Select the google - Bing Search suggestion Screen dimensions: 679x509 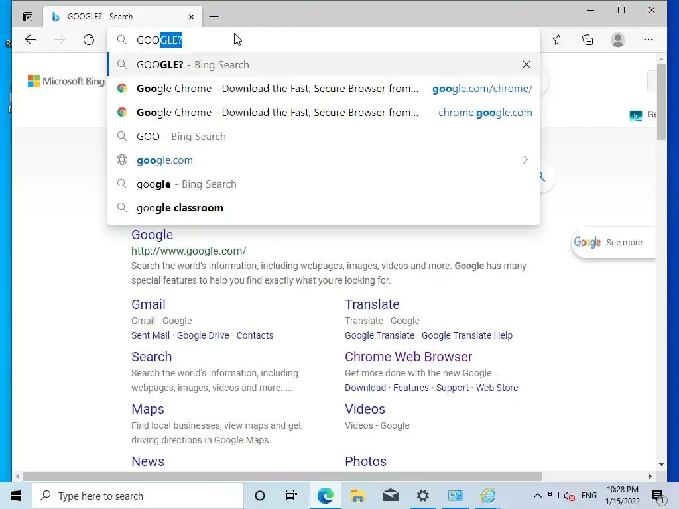pos(324,184)
